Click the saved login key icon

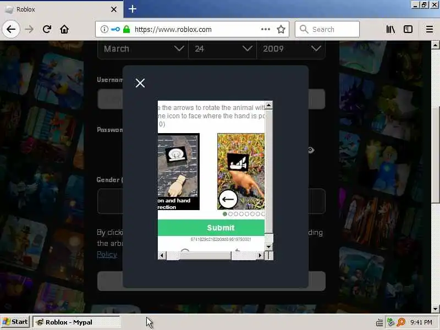tap(115, 29)
